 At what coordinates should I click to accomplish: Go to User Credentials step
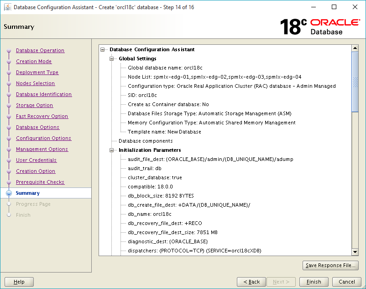[36, 161]
